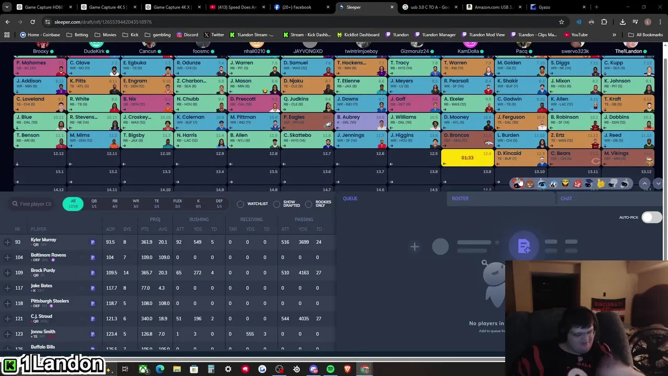Open the KickBot Dashboard bookmark
The width and height of the screenshot is (668, 376).
(358, 35)
